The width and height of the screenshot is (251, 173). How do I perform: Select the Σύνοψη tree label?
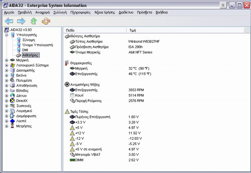[28, 40]
